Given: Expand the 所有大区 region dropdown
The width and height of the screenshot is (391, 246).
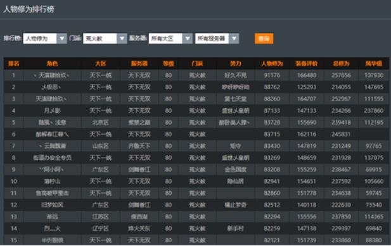Looking at the screenshot, I should tap(170, 39).
